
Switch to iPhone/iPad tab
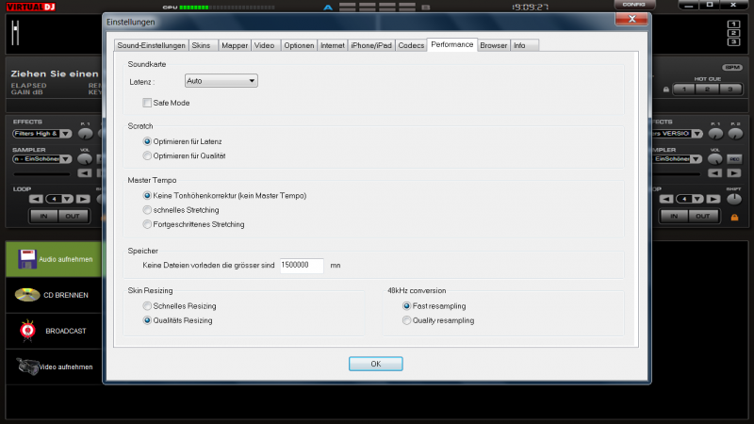371,45
